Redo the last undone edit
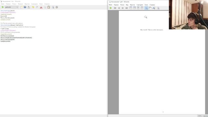 click(x=37, y=7)
